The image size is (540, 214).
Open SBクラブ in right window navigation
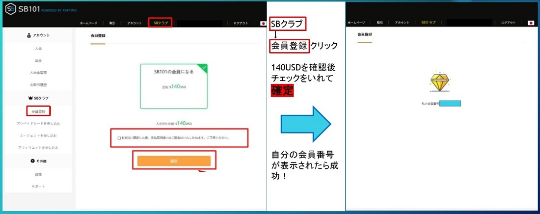click(428, 23)
